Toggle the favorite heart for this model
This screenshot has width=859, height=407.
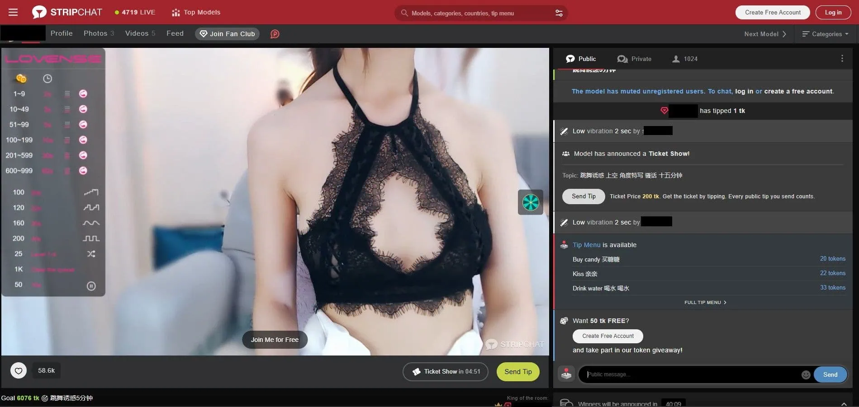pyautogui.click(x=19, y=370)
